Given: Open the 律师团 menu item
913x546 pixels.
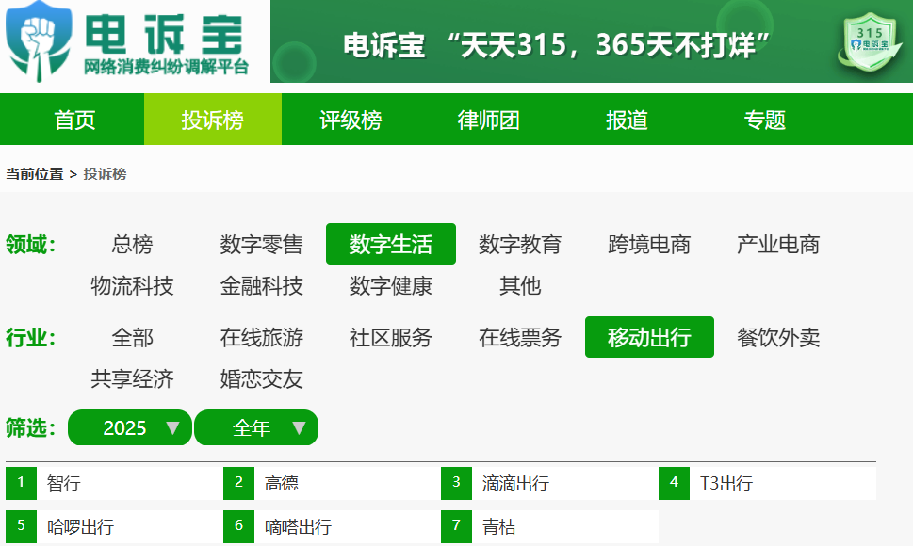Looking at the screenshot, I should [x=488, y=119].
